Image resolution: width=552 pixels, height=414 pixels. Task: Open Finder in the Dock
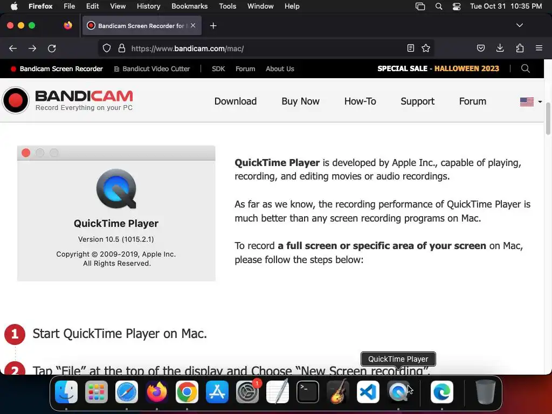[66, 392]
